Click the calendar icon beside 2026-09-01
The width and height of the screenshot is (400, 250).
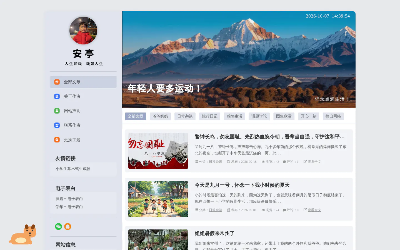[229, 210]
